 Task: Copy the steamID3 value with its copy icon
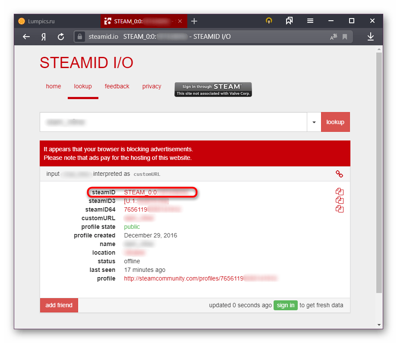(x=340, y=200)
